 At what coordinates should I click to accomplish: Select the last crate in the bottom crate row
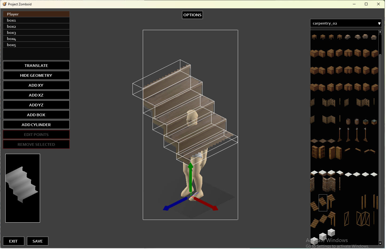(x=375, y=87)
